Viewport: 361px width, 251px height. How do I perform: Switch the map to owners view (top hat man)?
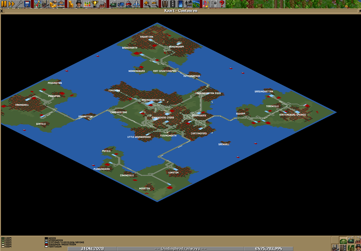pos(358,247)
